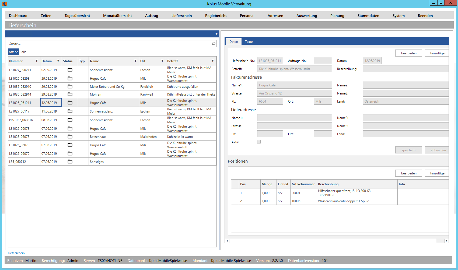458x270 pixels.
Task: Open the Personal menu
Action: coord(247,16)
